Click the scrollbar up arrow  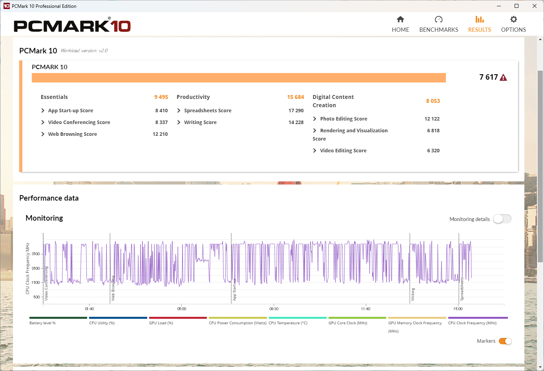540,39
